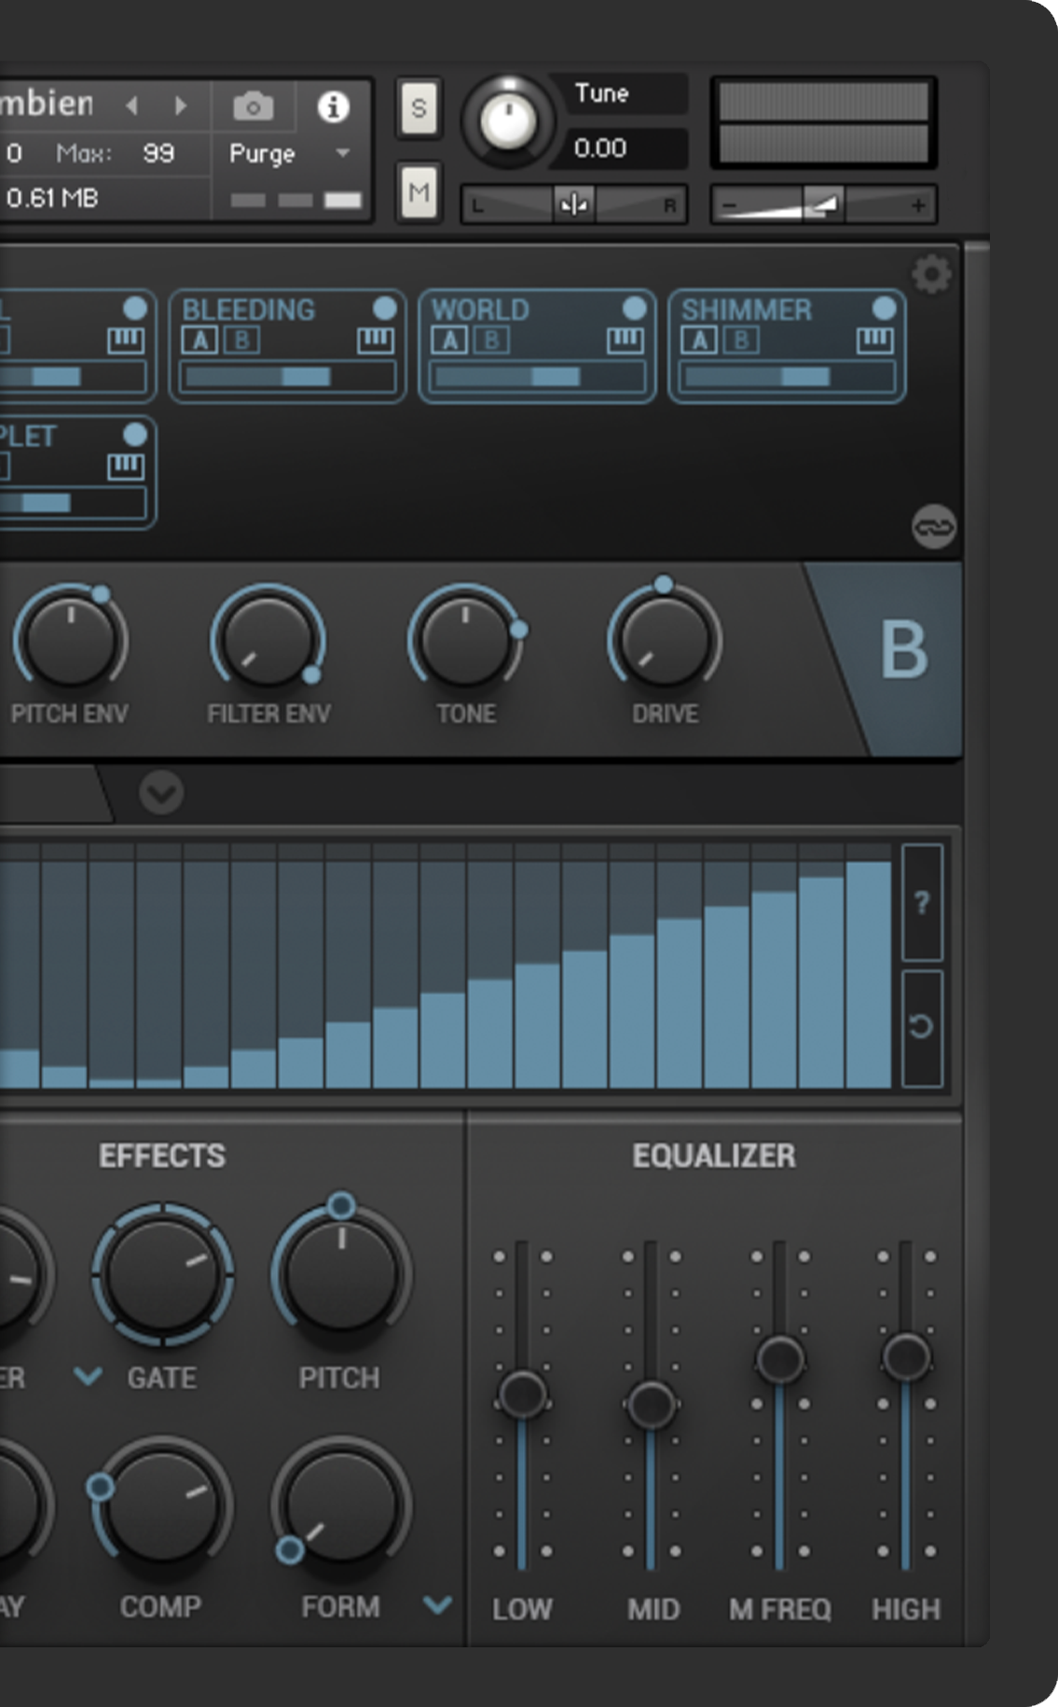Select layer A on SHIMMER slot

coord(699,340)
